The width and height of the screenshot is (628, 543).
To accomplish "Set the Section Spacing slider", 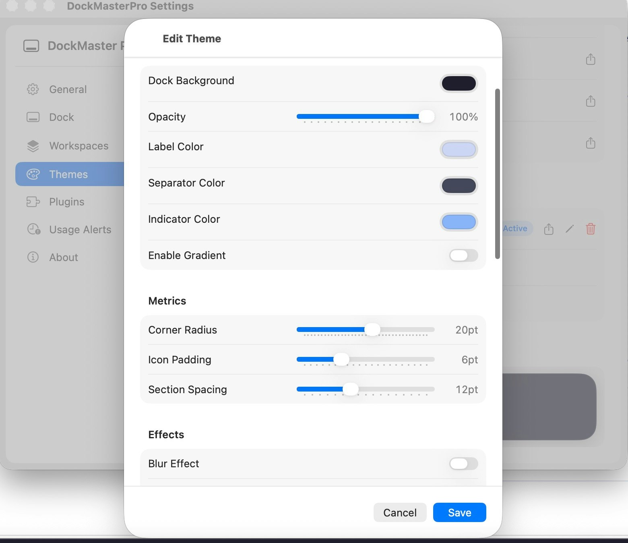I will pos(366,390).
